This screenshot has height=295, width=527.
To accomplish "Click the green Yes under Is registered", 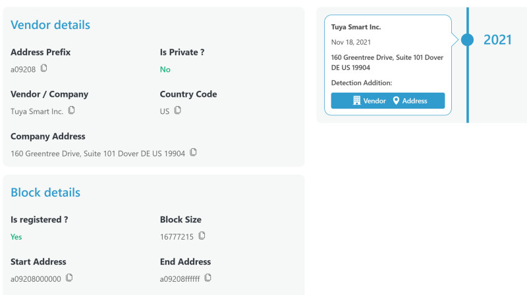I will [x=16, y=236].
